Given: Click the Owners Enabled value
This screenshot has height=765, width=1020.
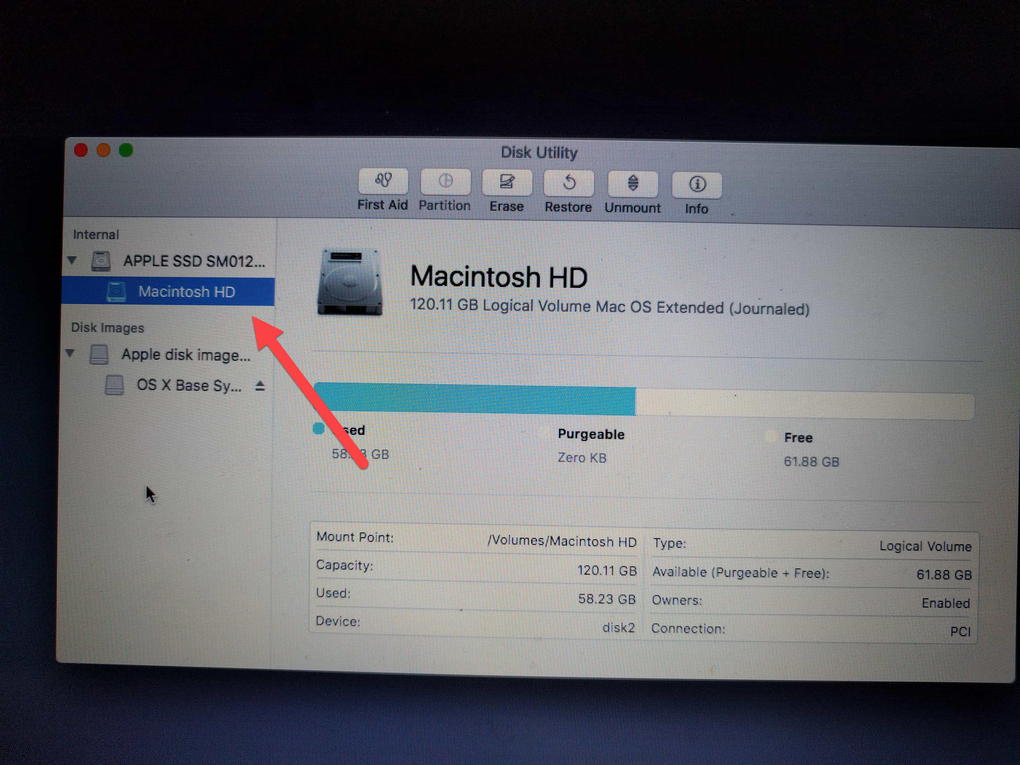Looking at the screenshot, I should click(946, 603).
